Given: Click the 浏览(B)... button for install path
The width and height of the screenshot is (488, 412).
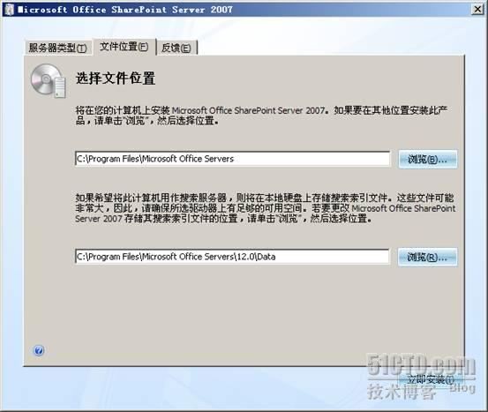Looking at the screenshot, I should tap(428, 160).
